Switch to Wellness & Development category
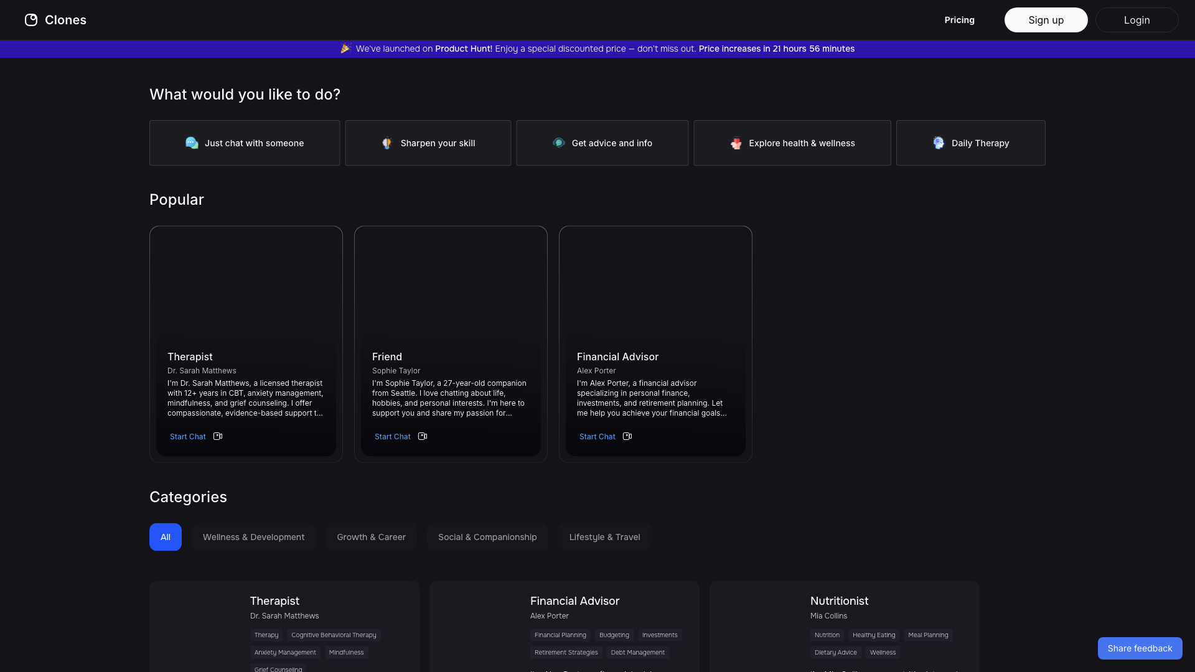The image size is (1195, 672). click(253, 537)
